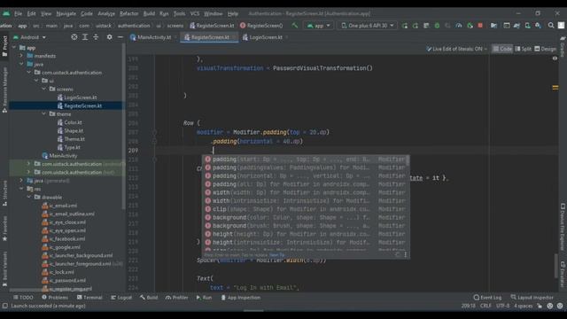The image size is (567, 319).
Task: Open the Navigate menu
Action: point(66,14)
